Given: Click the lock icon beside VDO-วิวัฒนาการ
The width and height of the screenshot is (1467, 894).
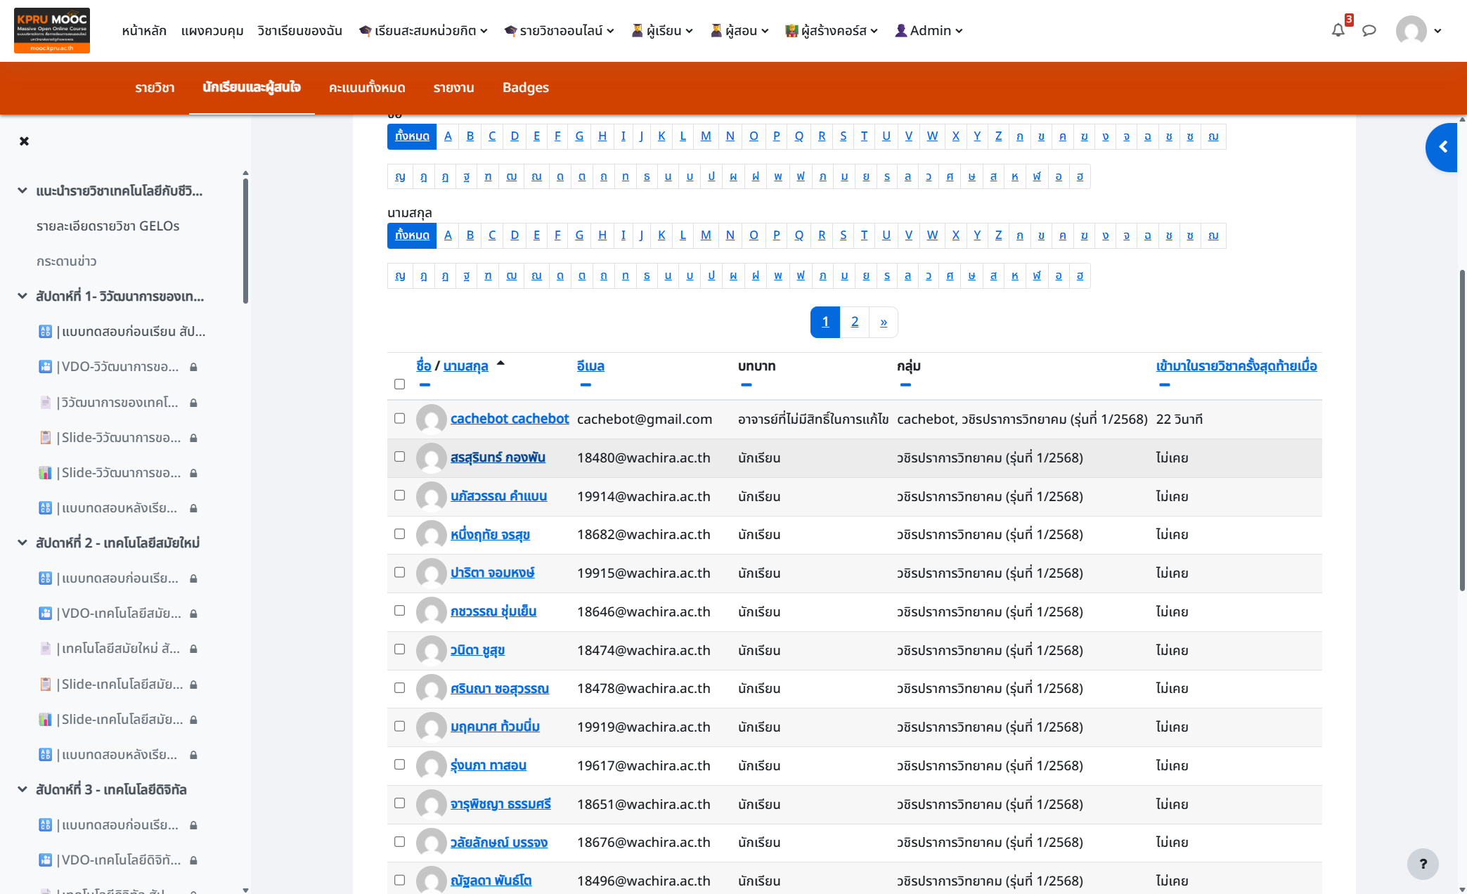Looking at the screenshot, I should [x=193, y=367].
